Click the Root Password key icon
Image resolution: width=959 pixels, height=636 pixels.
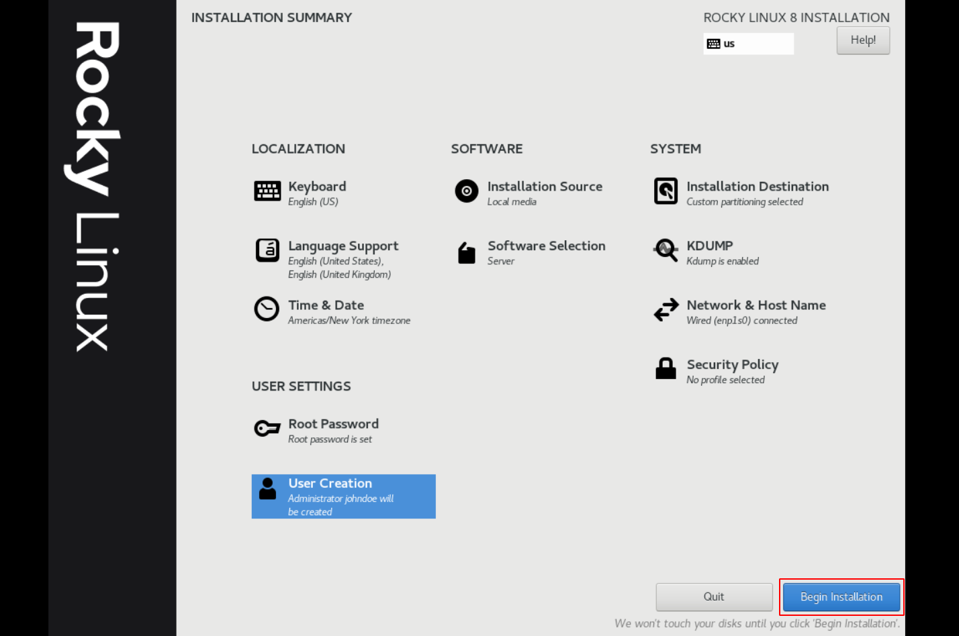[x=267, y=428]
